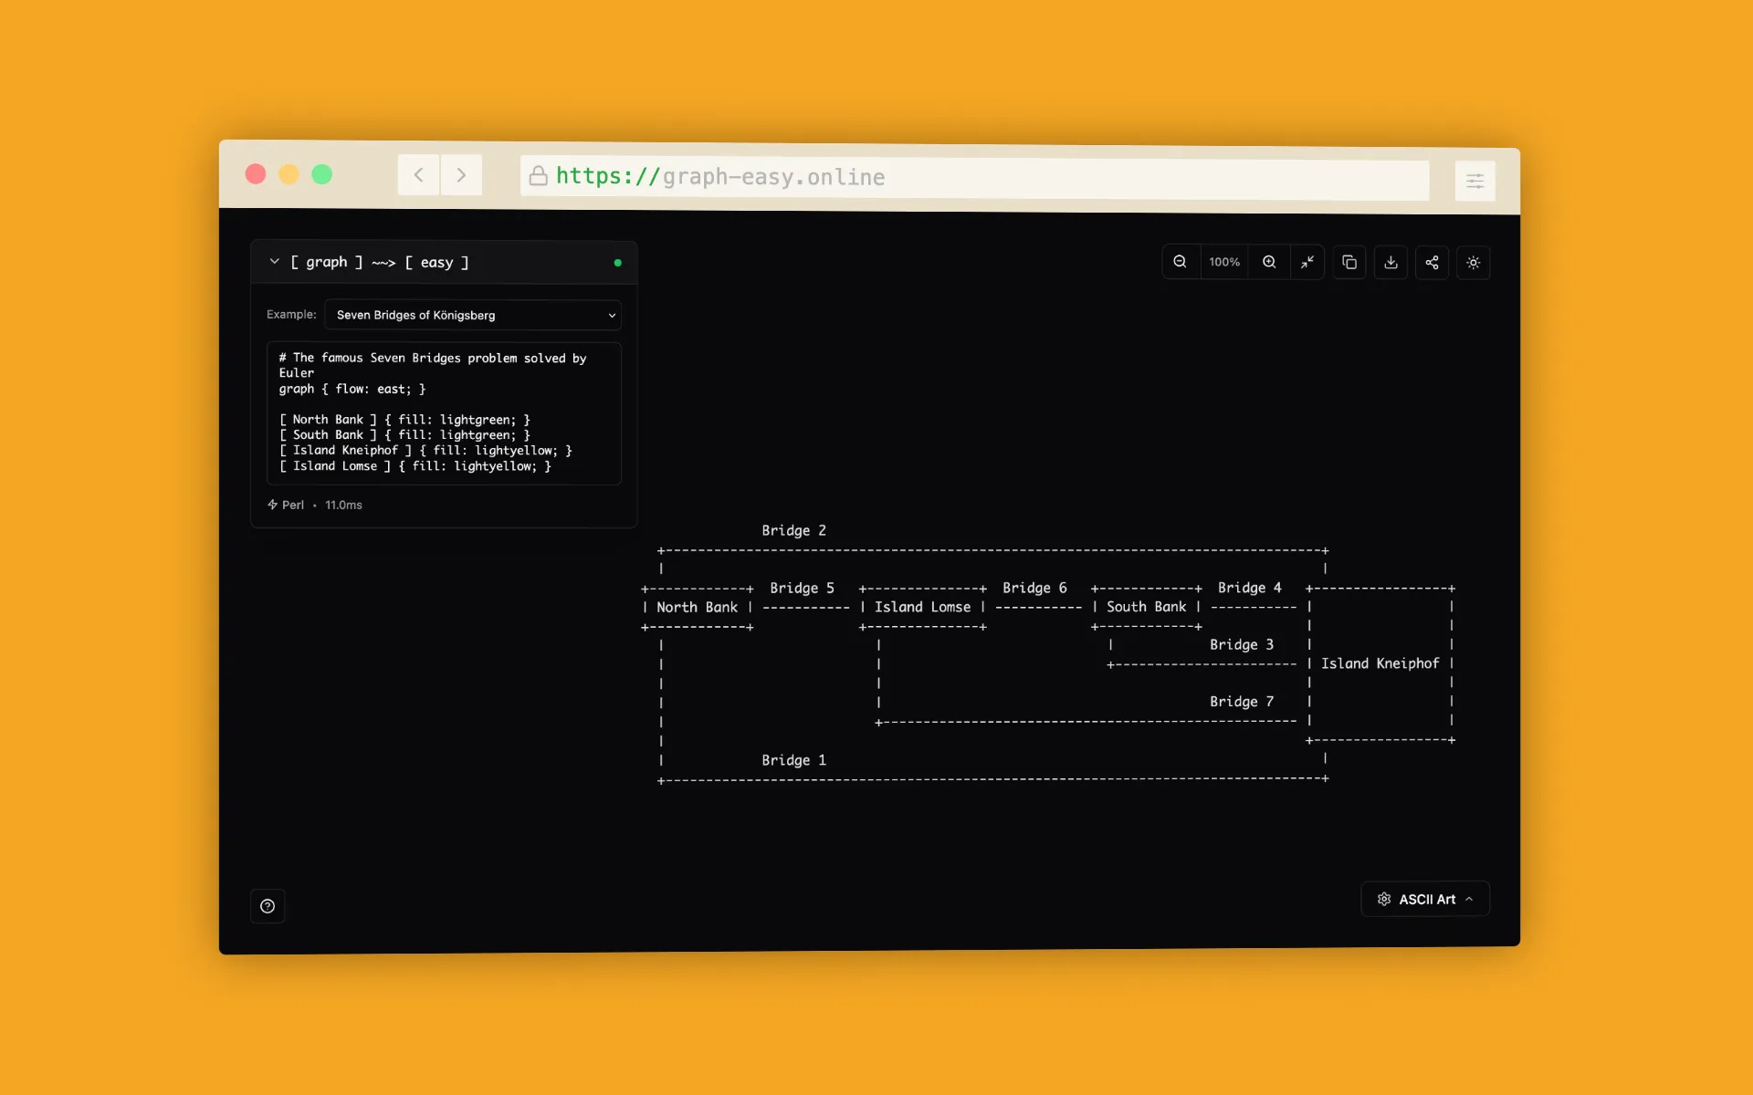Image resolution: width=1753 pixels, height=1095 pixels.
Task: Expand the ASCII Art format menu
Action: (x=1470, y=899)
